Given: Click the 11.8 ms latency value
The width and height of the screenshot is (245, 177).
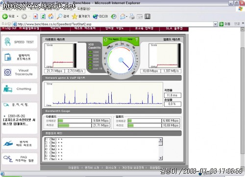Looking at the screenshot, I should [x=172, y=95].
